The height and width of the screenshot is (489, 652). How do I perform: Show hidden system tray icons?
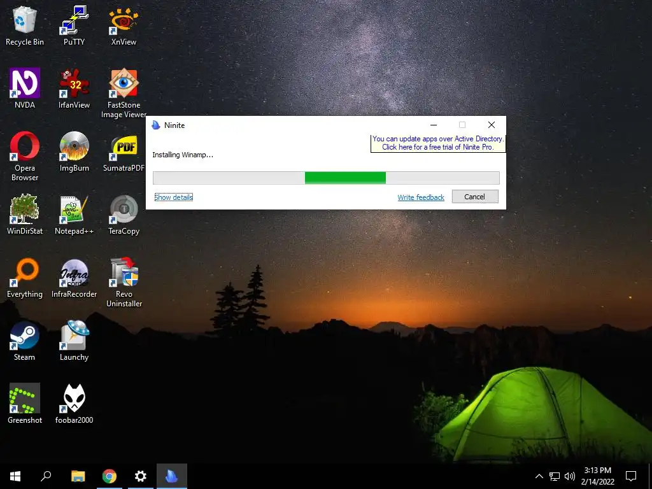pos(539,476)
